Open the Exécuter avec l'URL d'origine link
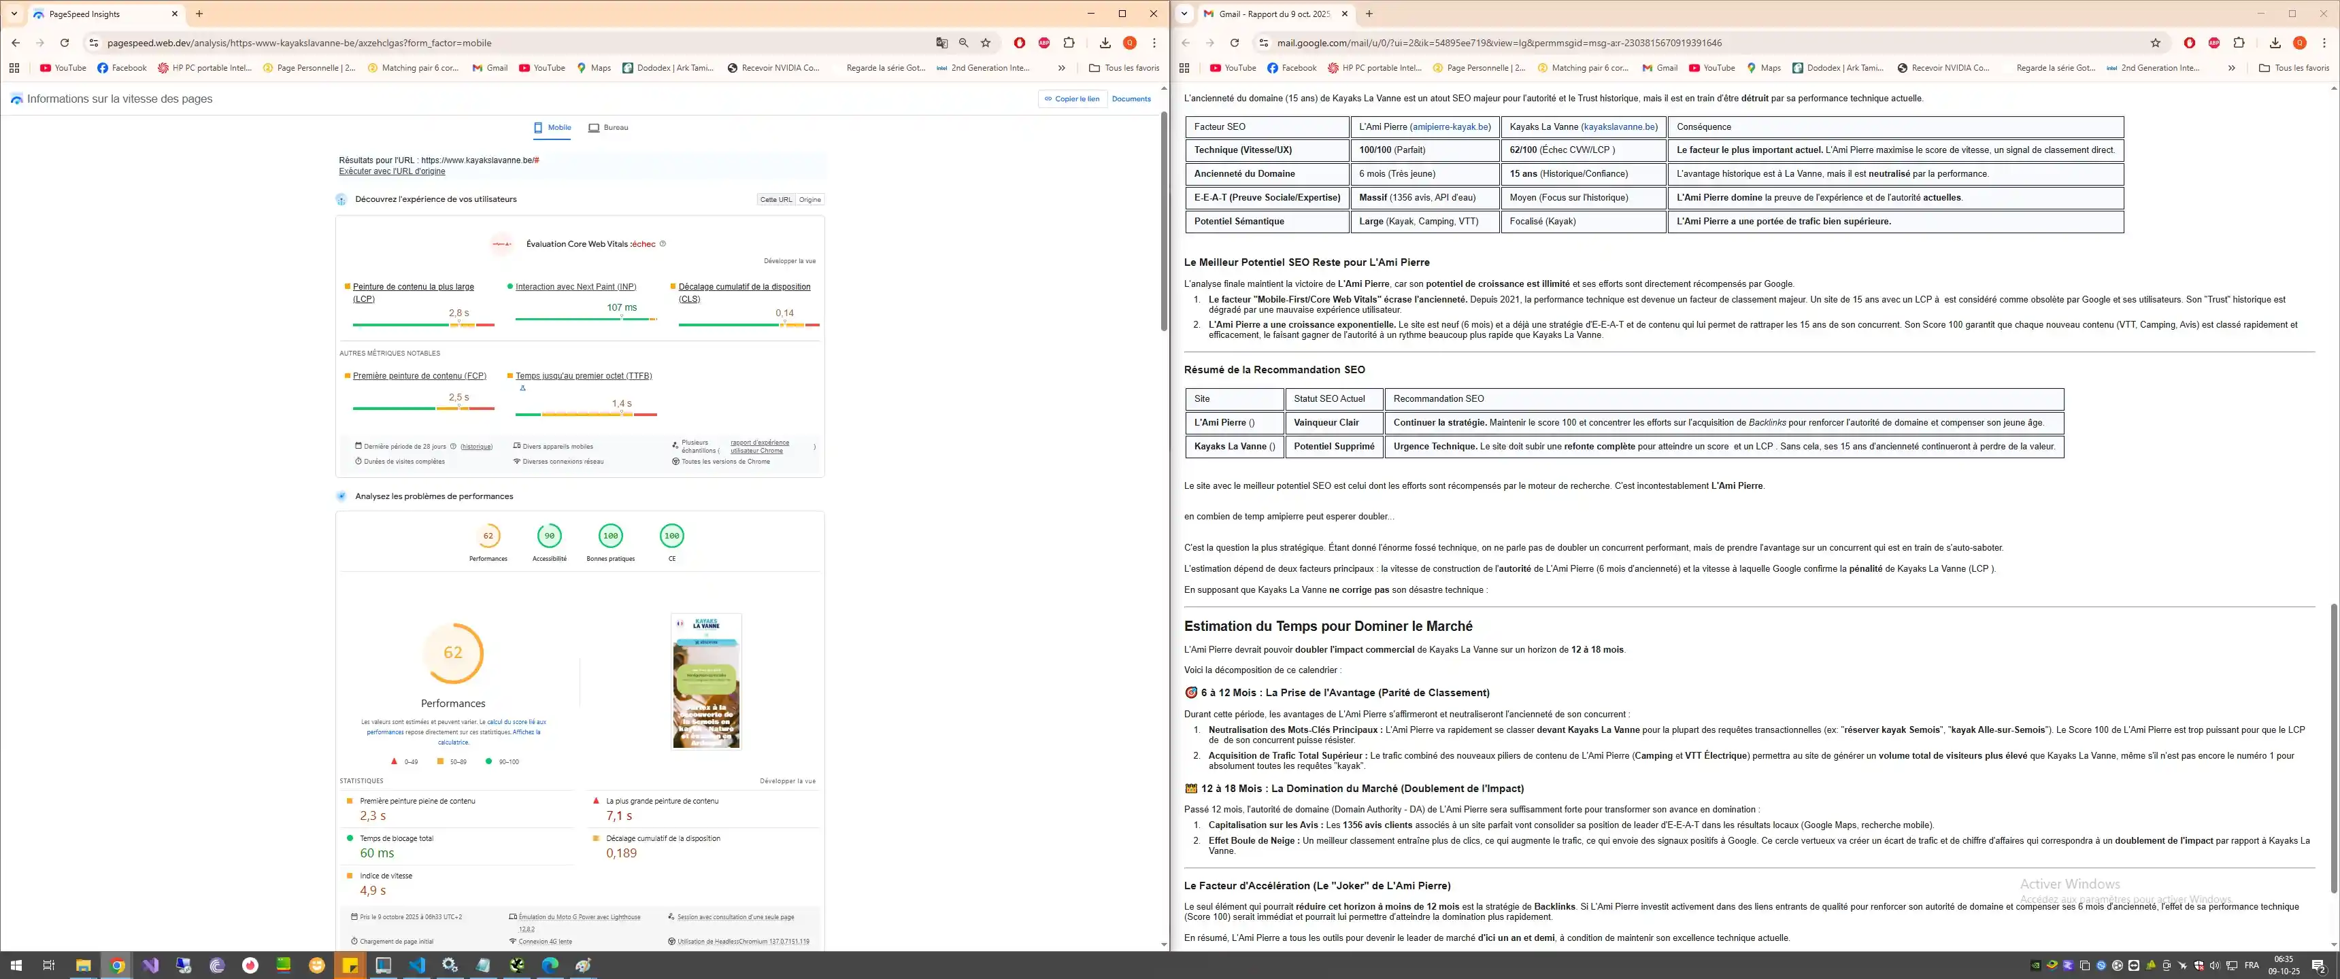The height and width of the screenshot is (979, 2340). coord(392,171)
